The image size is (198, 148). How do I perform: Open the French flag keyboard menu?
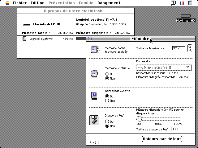coord(182,3)
